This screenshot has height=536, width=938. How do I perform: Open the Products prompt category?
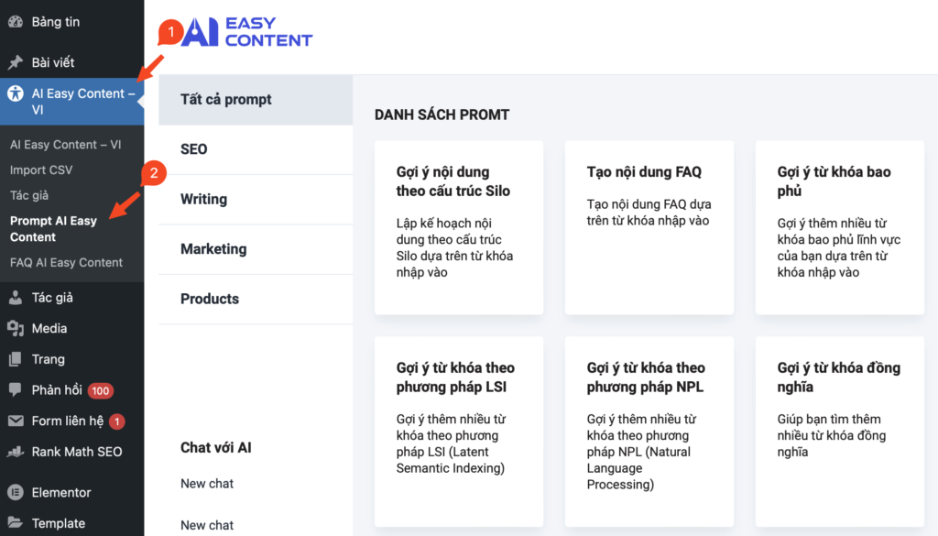(210, 299)
